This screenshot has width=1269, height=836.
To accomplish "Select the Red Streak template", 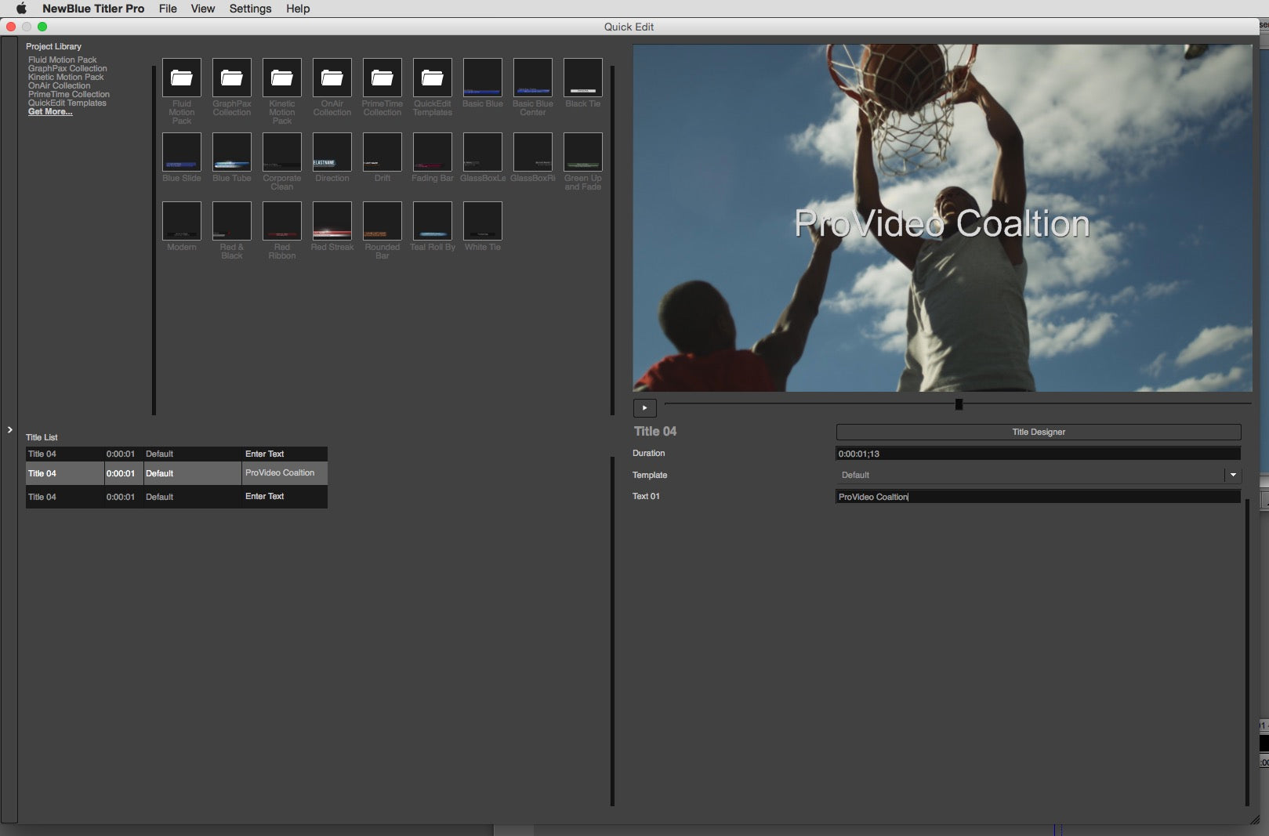I will [332, 221].
